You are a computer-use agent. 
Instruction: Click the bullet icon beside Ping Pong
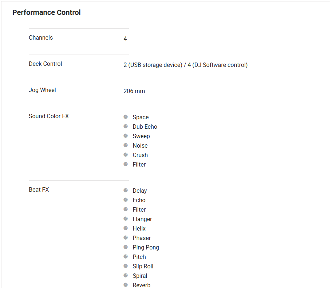point(126,247)
